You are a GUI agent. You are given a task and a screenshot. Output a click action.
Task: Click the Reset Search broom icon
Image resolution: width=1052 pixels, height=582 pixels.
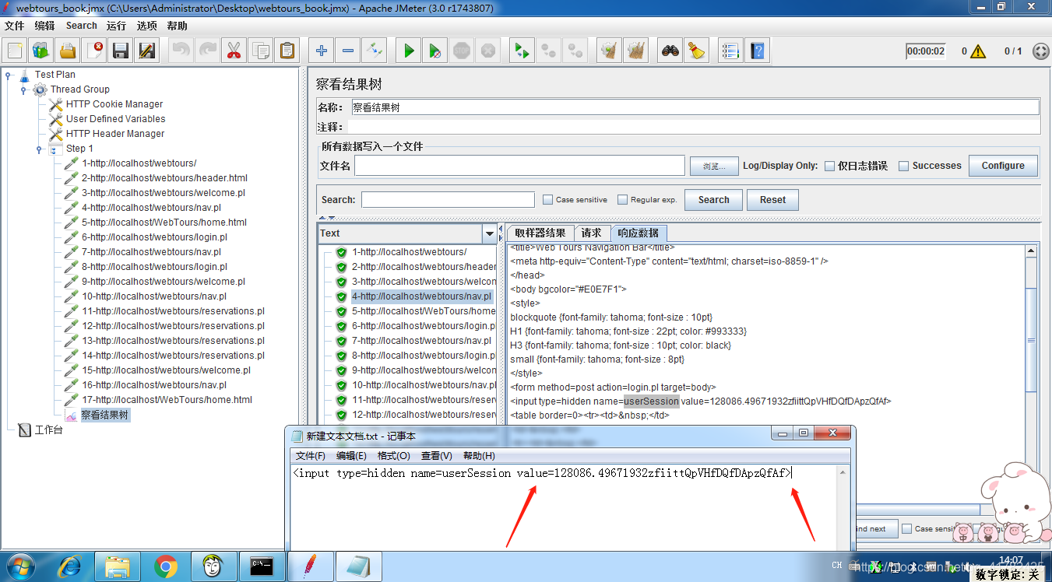tap(697, 51)
